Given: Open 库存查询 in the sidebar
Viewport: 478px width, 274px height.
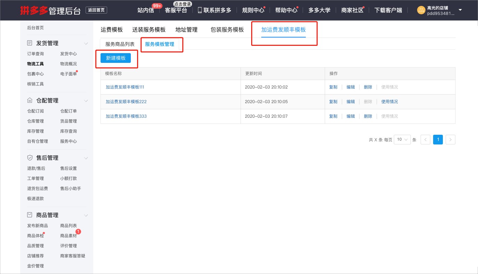Looking at the screenshot, I should pyautogui.click(x=69, y=131).
